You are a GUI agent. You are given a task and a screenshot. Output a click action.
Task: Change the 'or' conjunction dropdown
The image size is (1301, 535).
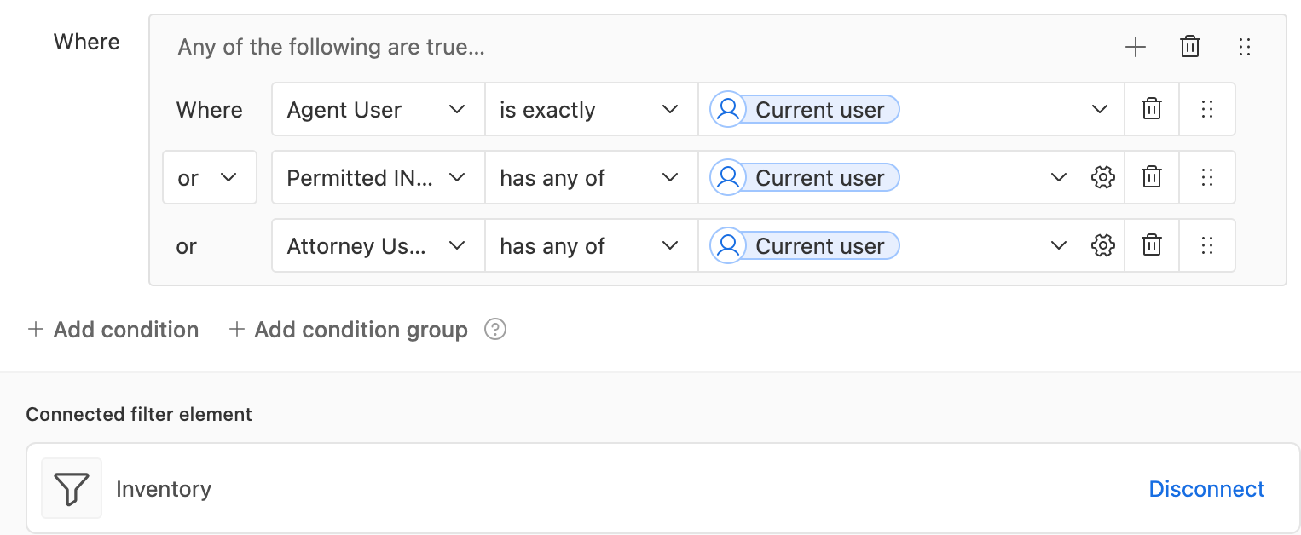tap(210, 177)
